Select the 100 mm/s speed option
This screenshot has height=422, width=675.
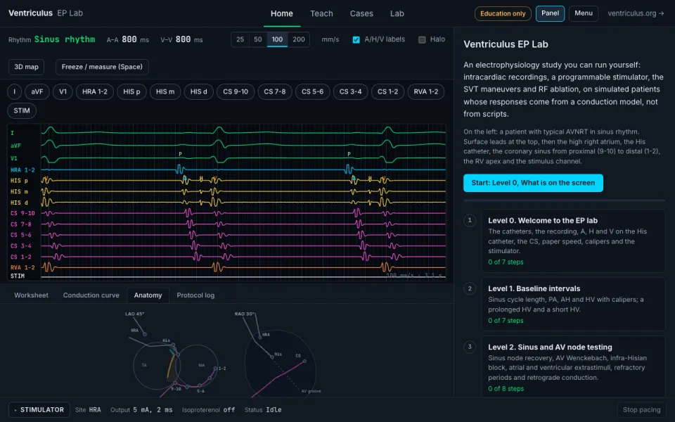[x=277, y=39]
